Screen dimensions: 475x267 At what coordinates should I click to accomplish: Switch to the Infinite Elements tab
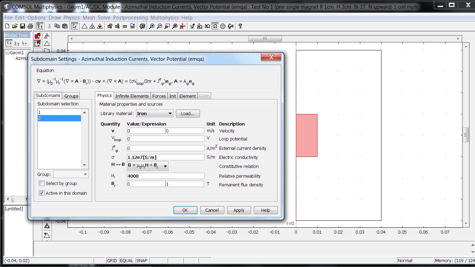click(x=132, y=96)
